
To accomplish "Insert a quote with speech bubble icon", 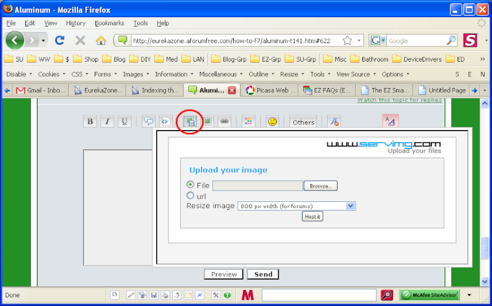I will pyautogui.click(x=148, y=121).
